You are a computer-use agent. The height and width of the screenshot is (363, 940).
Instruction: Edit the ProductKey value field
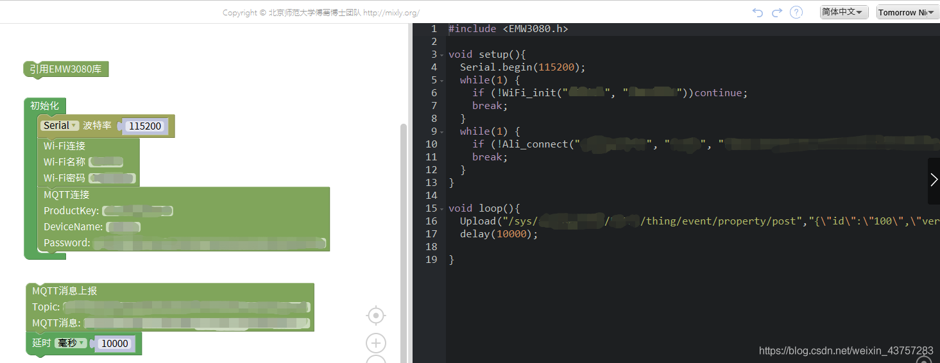[138, 211]
